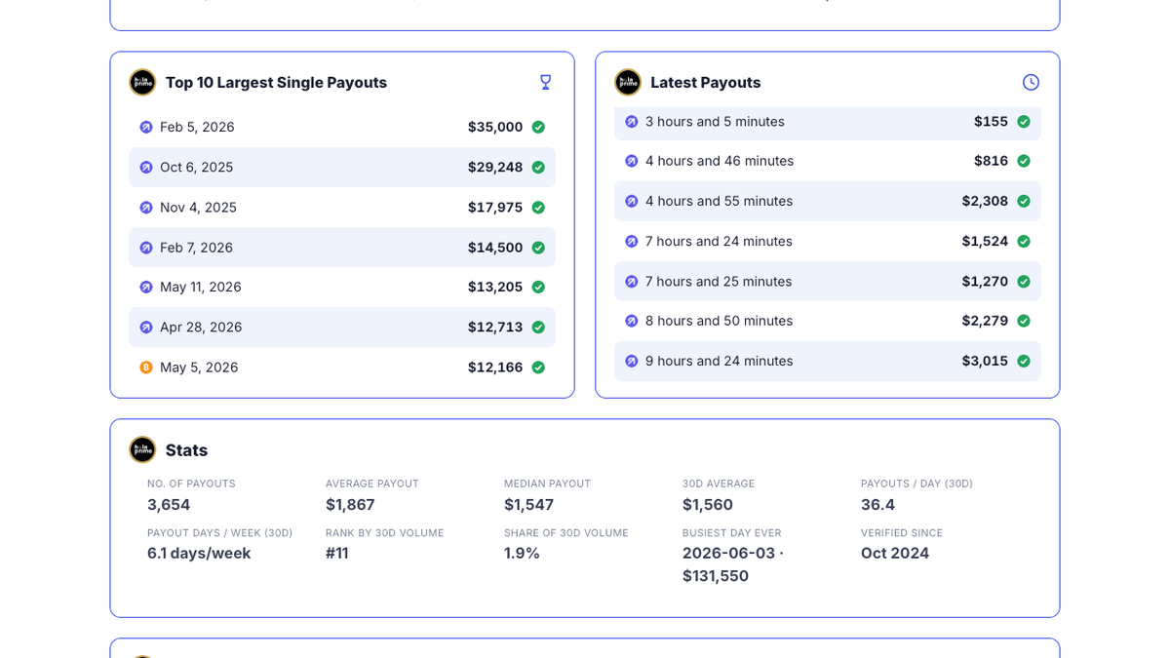Click the Average Payout value $1,867
The image size is (1170, 658).
point(350,505)
